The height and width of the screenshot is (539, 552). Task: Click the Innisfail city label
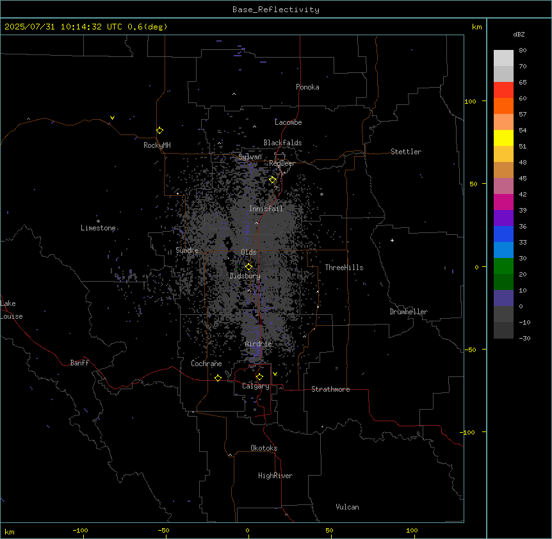pos(266,209)
